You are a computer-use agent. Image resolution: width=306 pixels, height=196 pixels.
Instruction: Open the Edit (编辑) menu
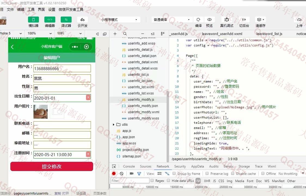pyautogui.click(x=21, y=10)
